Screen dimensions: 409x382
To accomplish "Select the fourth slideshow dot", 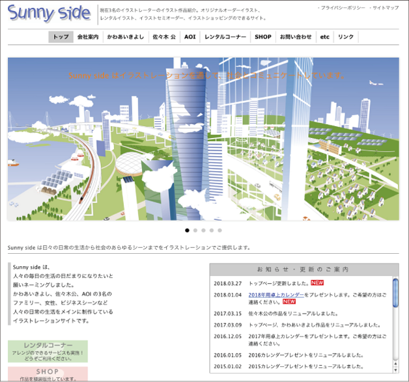I will [x=212, y=230].
